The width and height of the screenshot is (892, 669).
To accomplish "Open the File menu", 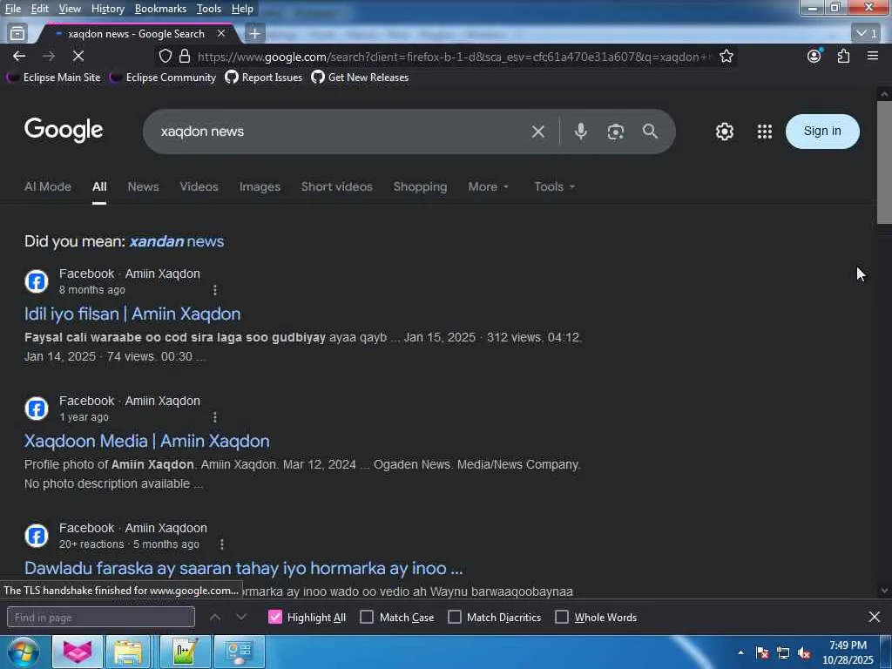I will click(x=12, y=9).
